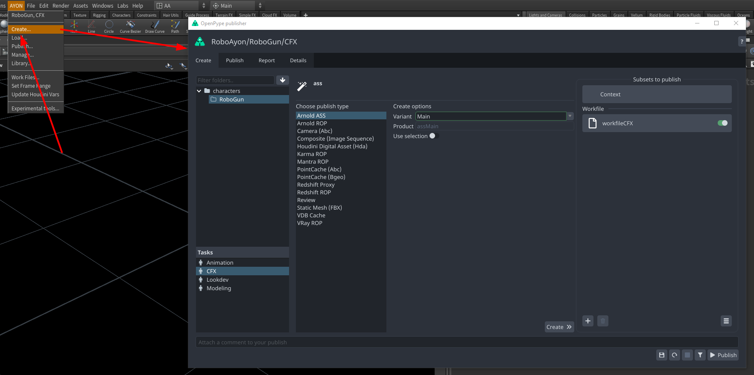Screen dimensions: 754x375
Task: Click the secondary pointer tool in viewport toolbar
Action: [184, 66]
